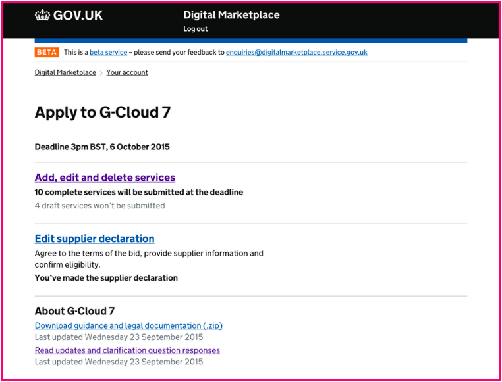Click the 4 draft services note

[x=100, y=205]
